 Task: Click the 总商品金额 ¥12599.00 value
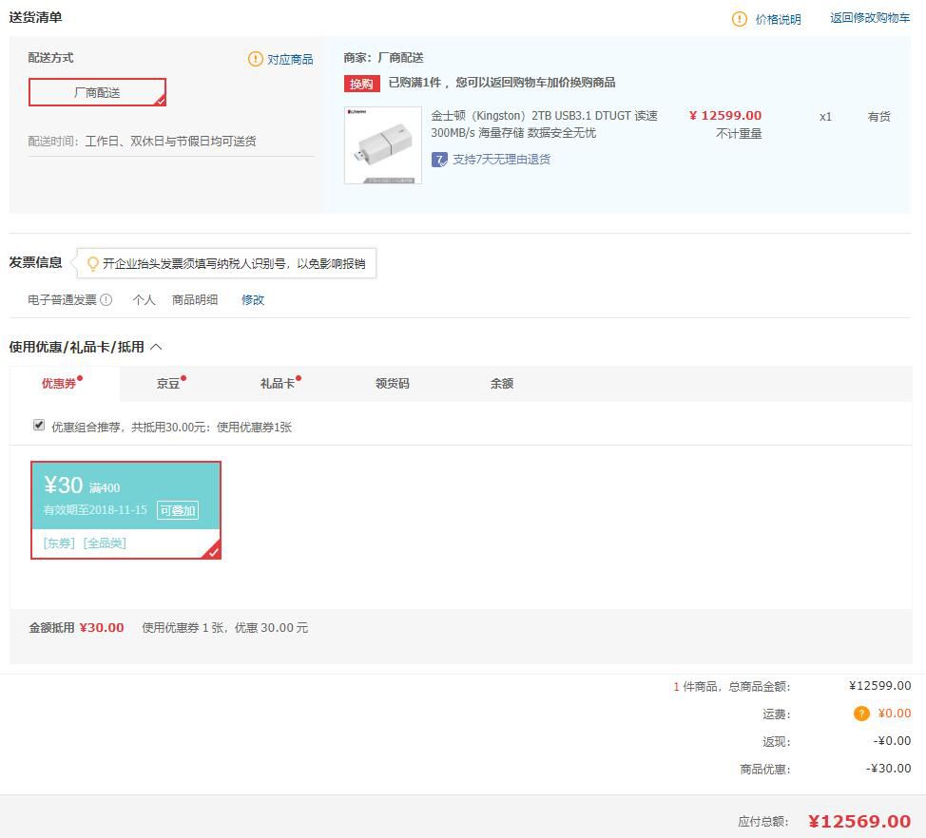point(880,686)
